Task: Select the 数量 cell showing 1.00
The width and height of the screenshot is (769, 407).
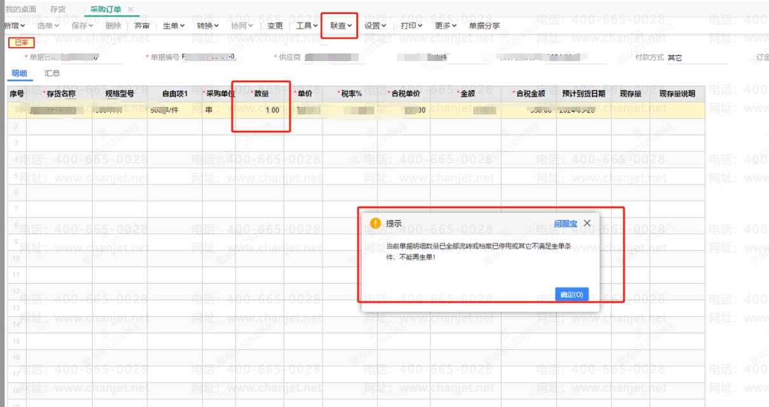Action: (260, 110)
